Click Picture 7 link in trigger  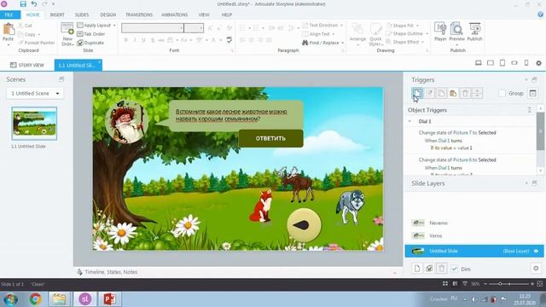point(462,133)
